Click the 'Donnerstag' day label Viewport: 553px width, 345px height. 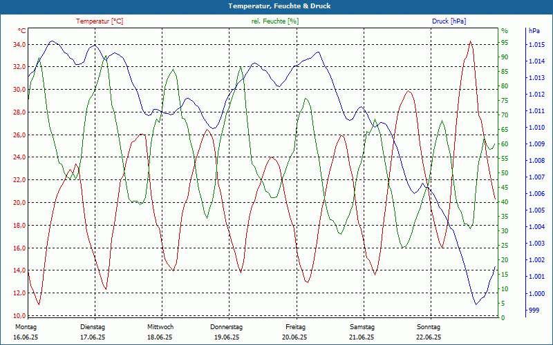coord(227,327)
